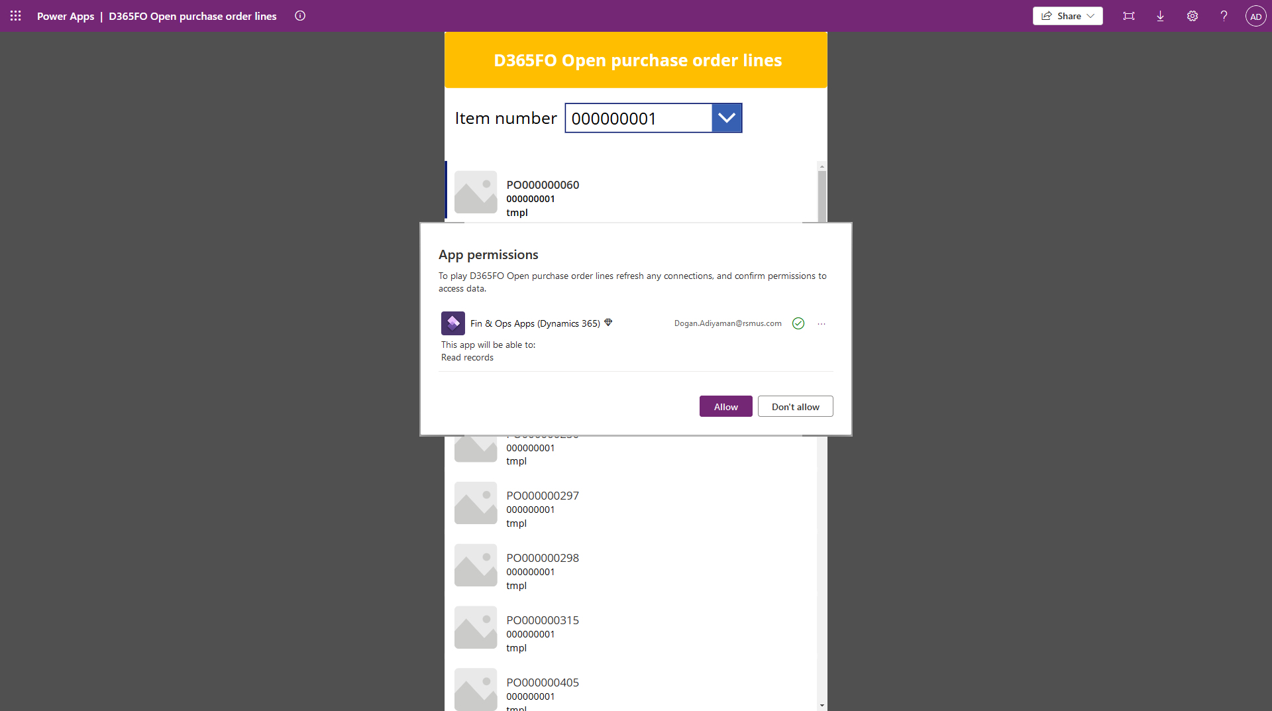Open the AD account avatar
The height and width of the screenshot is (711, 1272).
tap(1255, 16)
